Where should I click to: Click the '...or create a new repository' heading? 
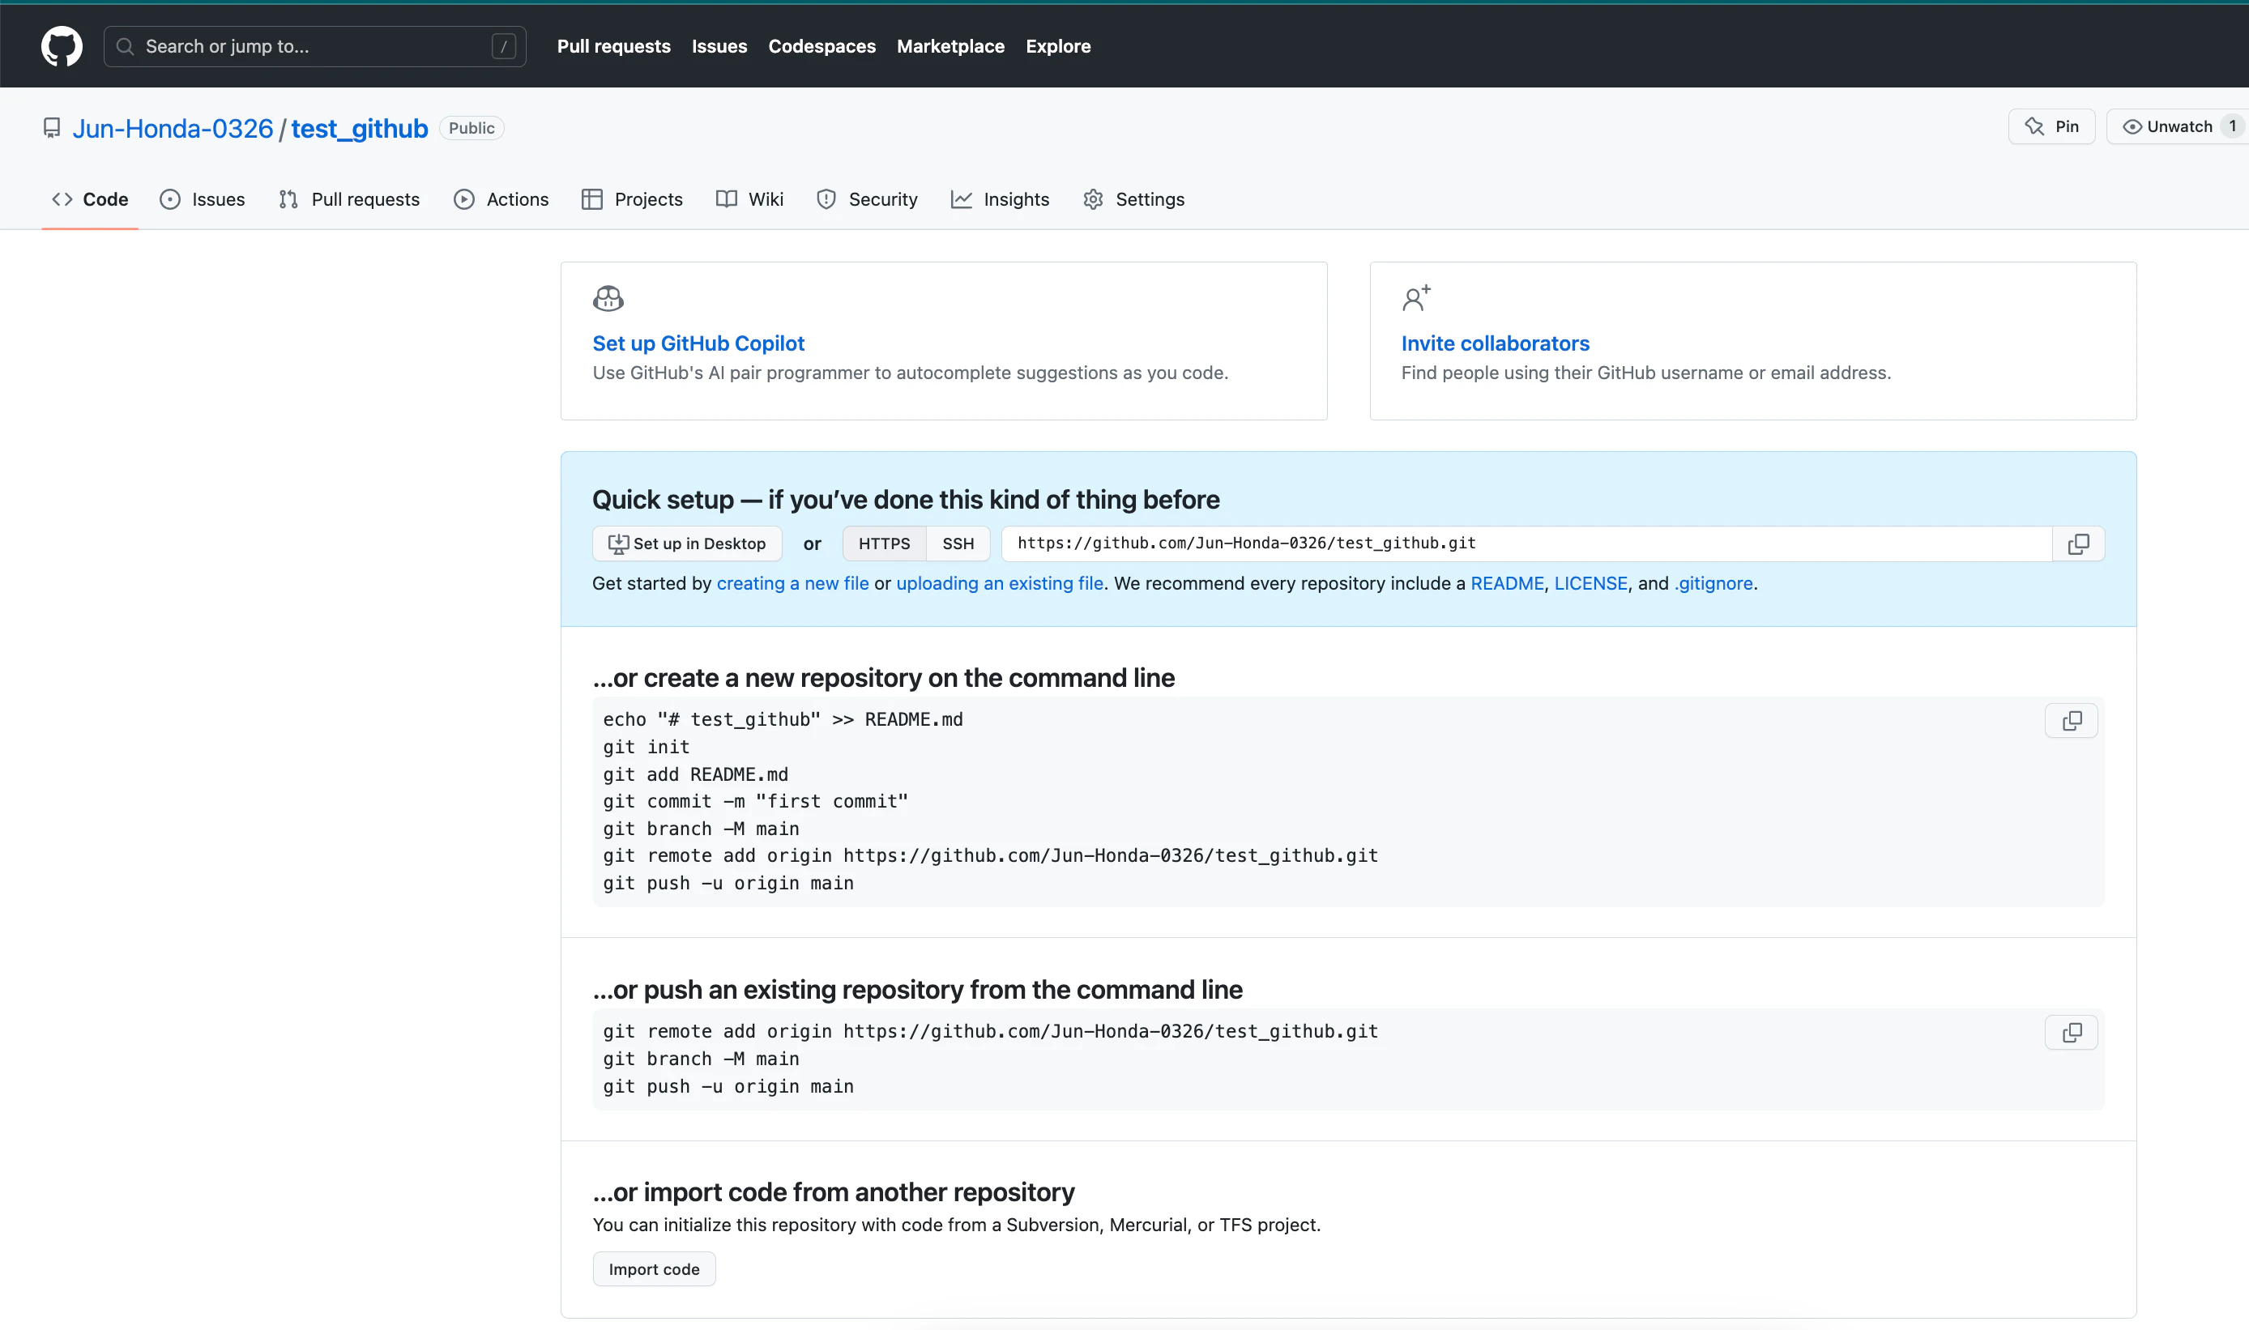(884, 677)
